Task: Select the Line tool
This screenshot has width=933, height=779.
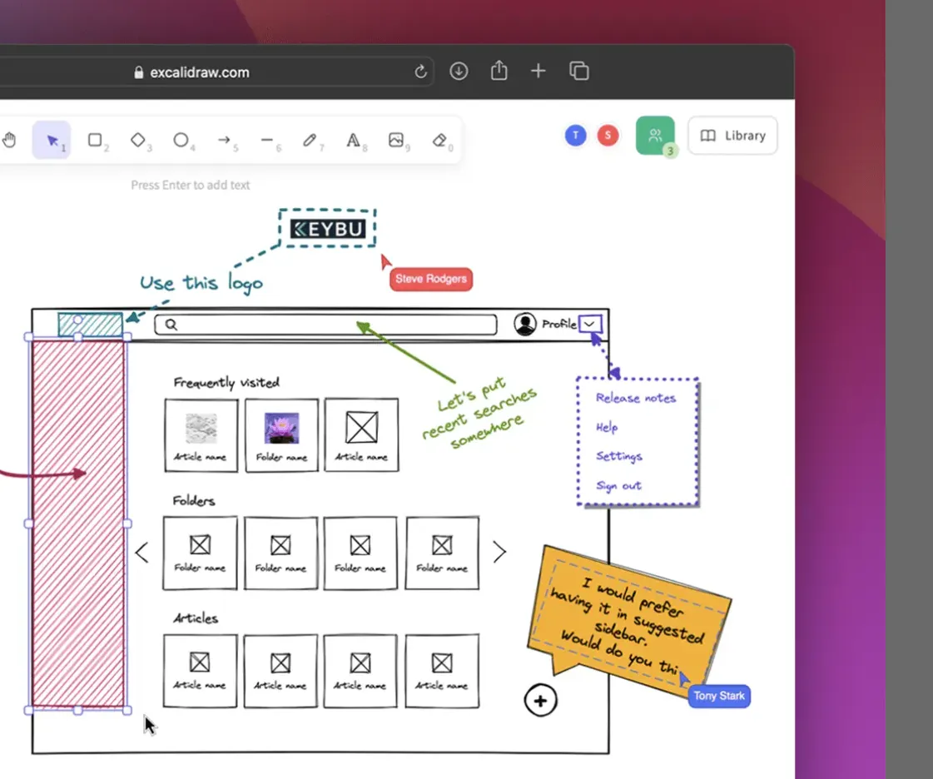Action: [x=266, y=140]
